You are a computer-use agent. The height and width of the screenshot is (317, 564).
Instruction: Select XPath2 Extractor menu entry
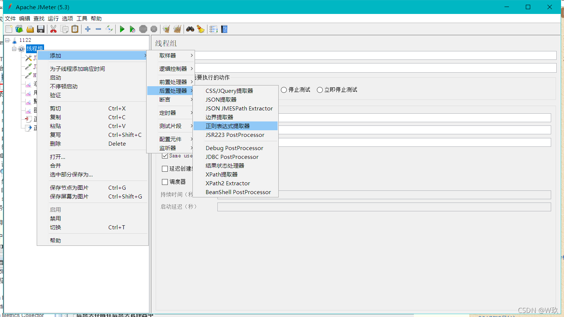235,183
